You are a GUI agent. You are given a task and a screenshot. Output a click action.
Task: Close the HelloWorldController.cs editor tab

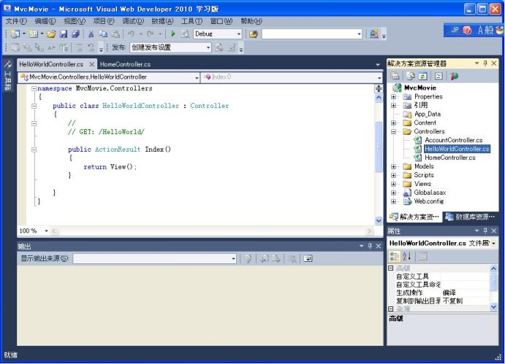(91, 64)
